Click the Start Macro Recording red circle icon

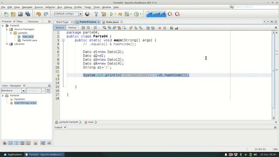coord(160,28)
